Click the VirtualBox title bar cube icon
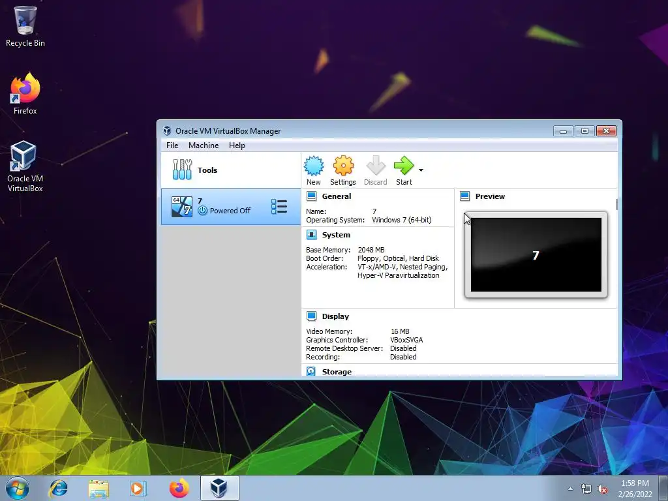 click(167, 130)
